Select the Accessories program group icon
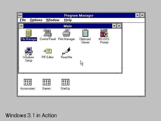The width and height of the screenshot is (161, 121). point(28,82)
